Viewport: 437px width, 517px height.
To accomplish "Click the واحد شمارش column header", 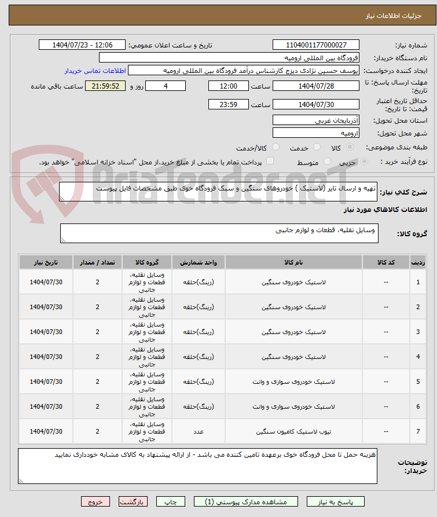I will 199,262.
